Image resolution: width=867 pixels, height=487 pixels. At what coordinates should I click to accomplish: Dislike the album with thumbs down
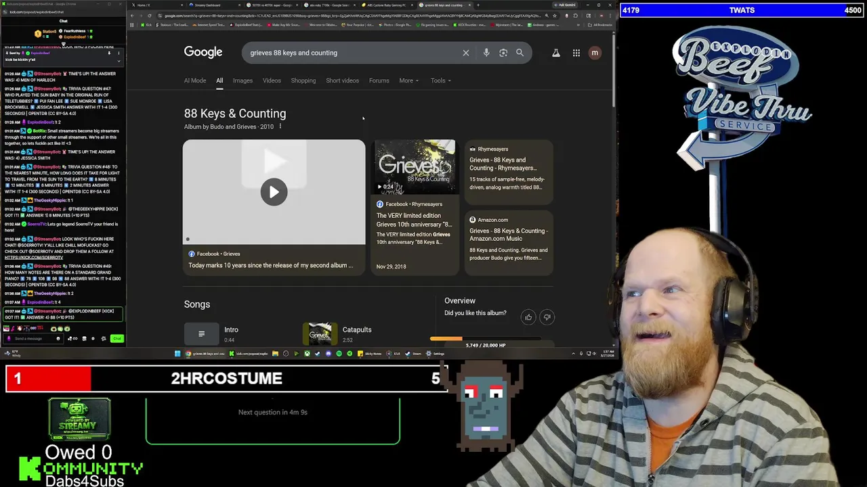tap(547, 317)
